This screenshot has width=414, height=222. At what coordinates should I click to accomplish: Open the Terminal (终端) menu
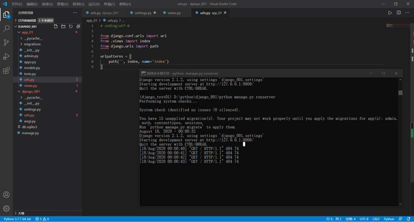(109, 4)
